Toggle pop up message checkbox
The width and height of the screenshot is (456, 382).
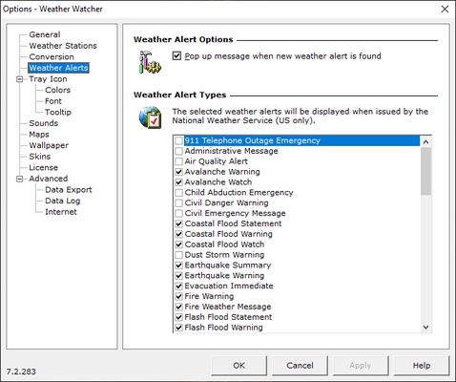tap(176, 56)
